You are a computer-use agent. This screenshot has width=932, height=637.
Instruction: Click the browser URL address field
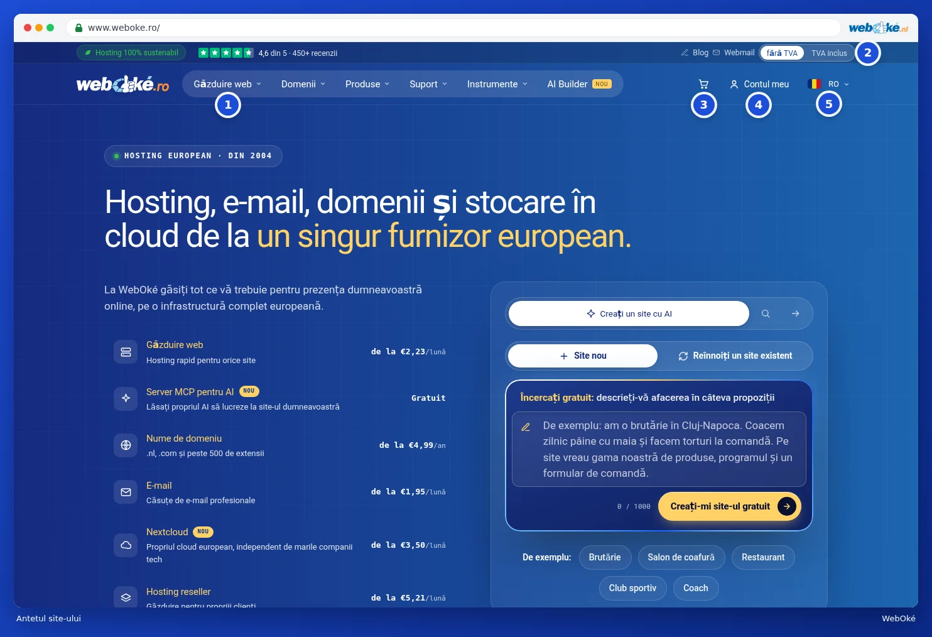click(453, 28)
